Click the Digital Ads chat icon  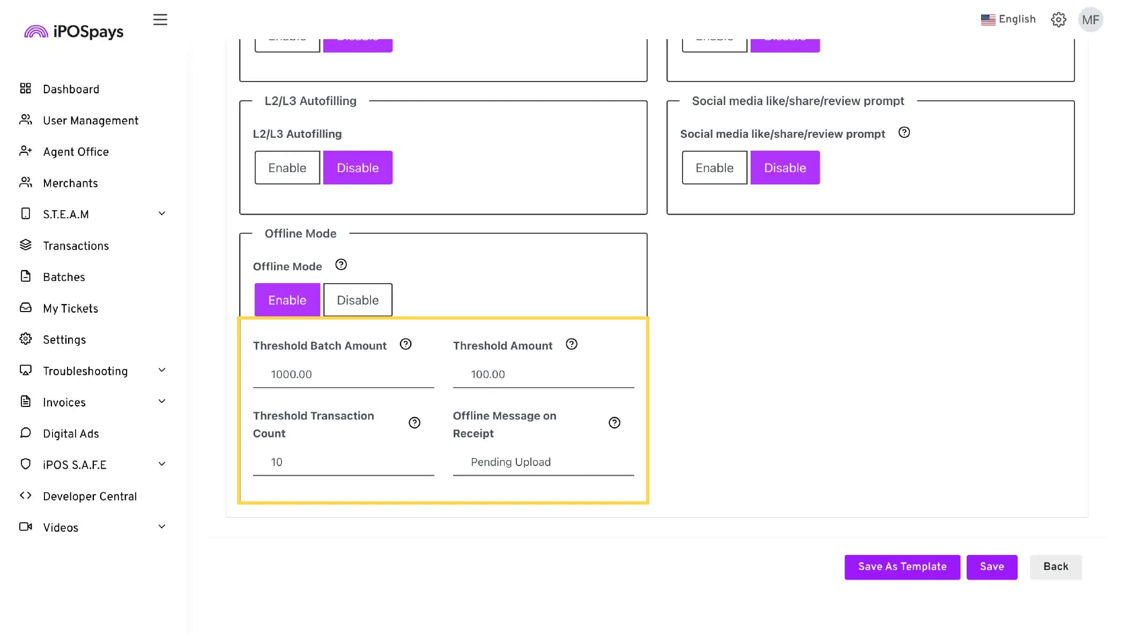[26, 433]
